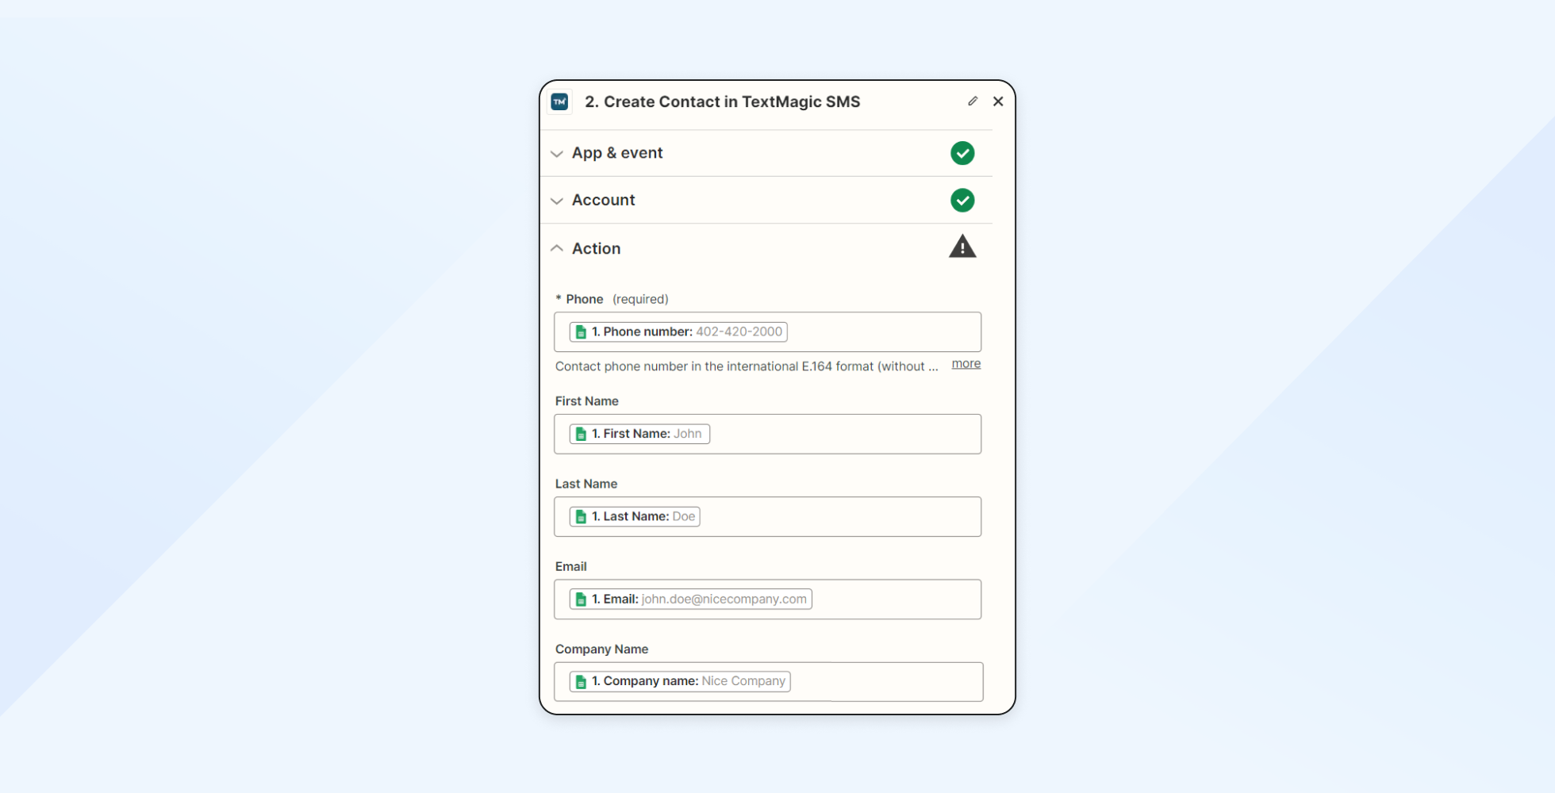Screen dimensions: 1555x793
Task: Click the TextMagic app logo icon
Action: (559, 102)
